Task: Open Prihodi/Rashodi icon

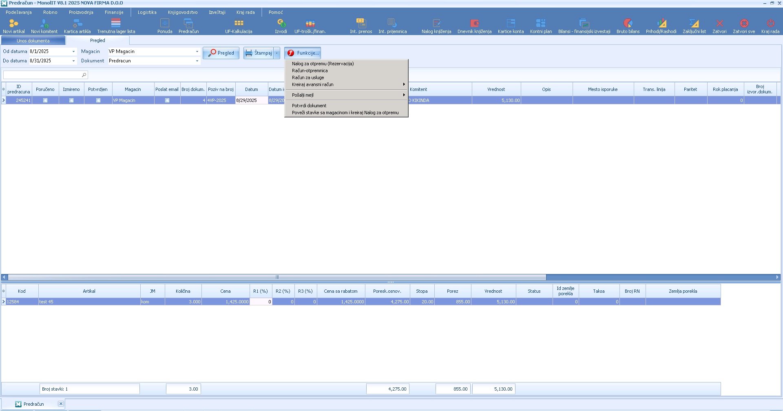Action: (661, 23)
